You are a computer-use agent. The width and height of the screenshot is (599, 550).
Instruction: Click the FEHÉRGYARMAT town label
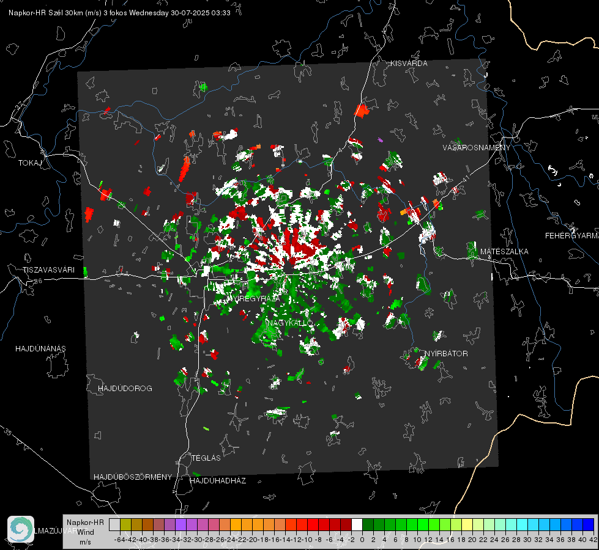[571, 236]
